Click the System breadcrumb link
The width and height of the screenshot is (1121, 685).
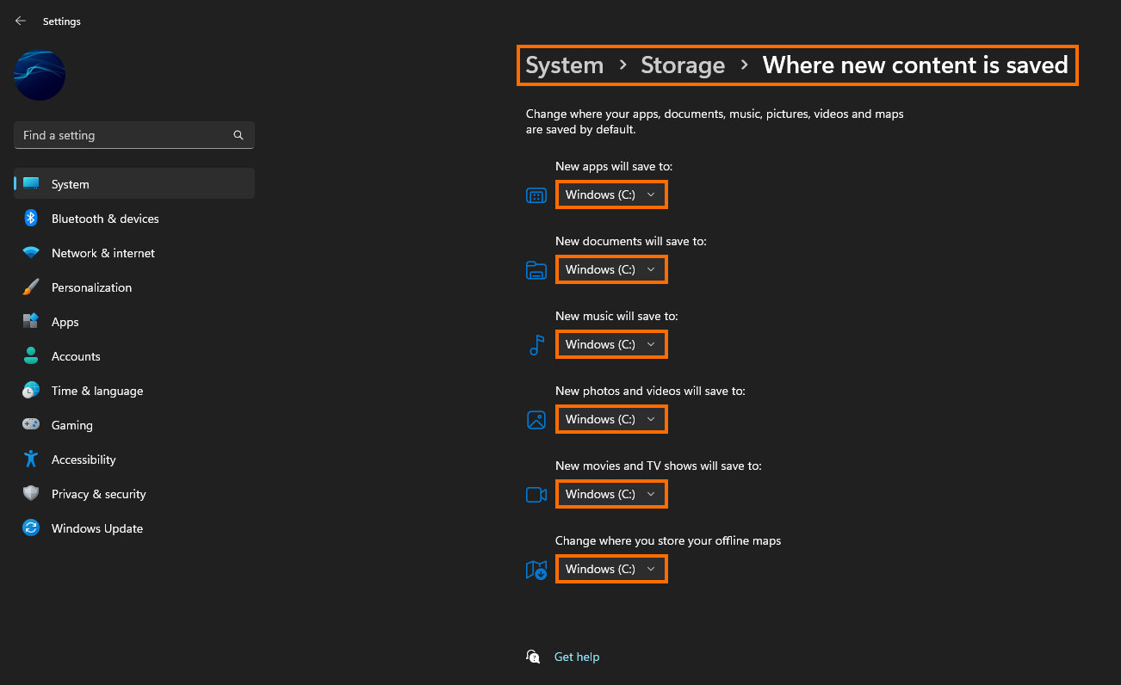point(565,65)
